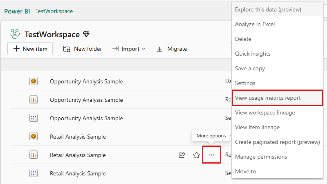Click the Migrate button
This screenshot has width=327, height=184.
point(172,49)
